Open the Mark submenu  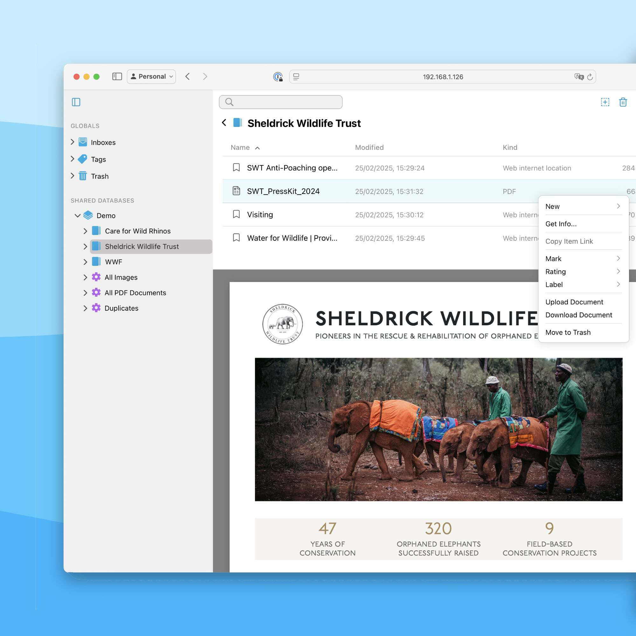583,259
